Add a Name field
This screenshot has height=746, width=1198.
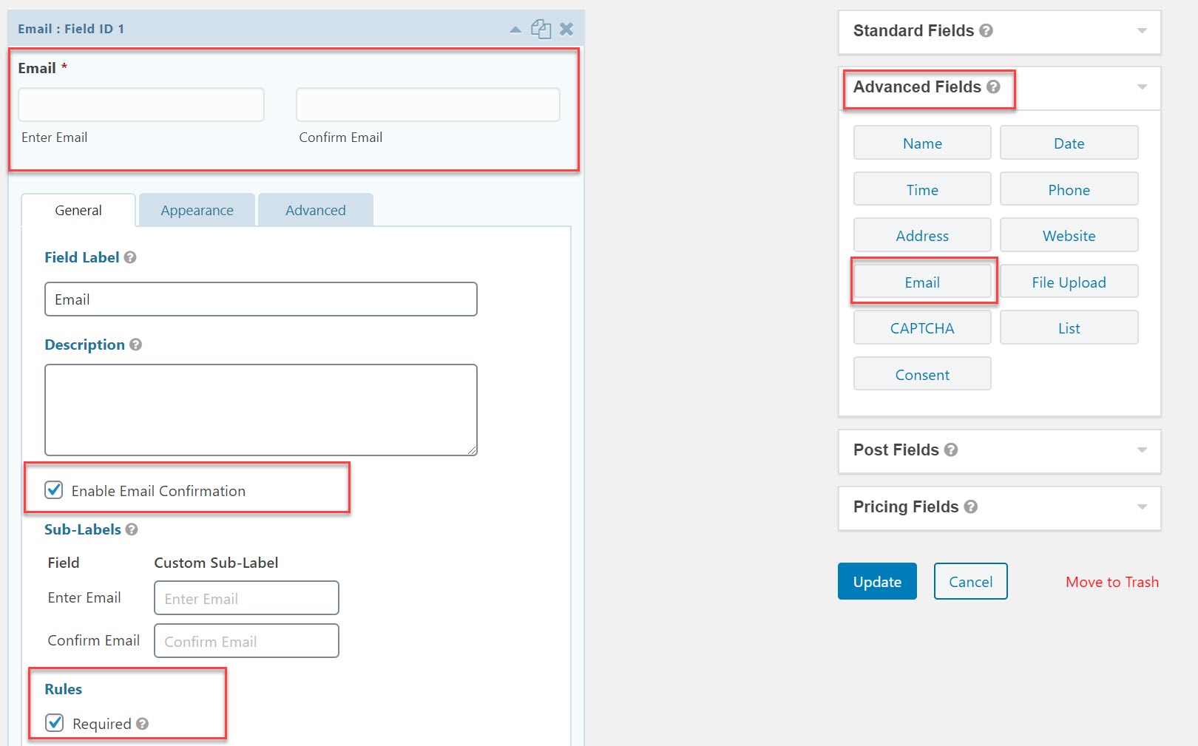click(922, 143)
